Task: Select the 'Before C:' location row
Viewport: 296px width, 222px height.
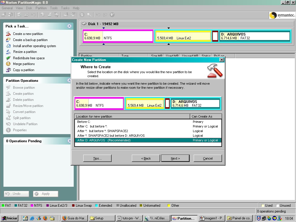Action: [148, 122]
